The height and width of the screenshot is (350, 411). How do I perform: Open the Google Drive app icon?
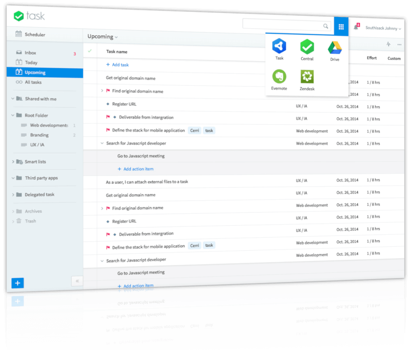335,48
